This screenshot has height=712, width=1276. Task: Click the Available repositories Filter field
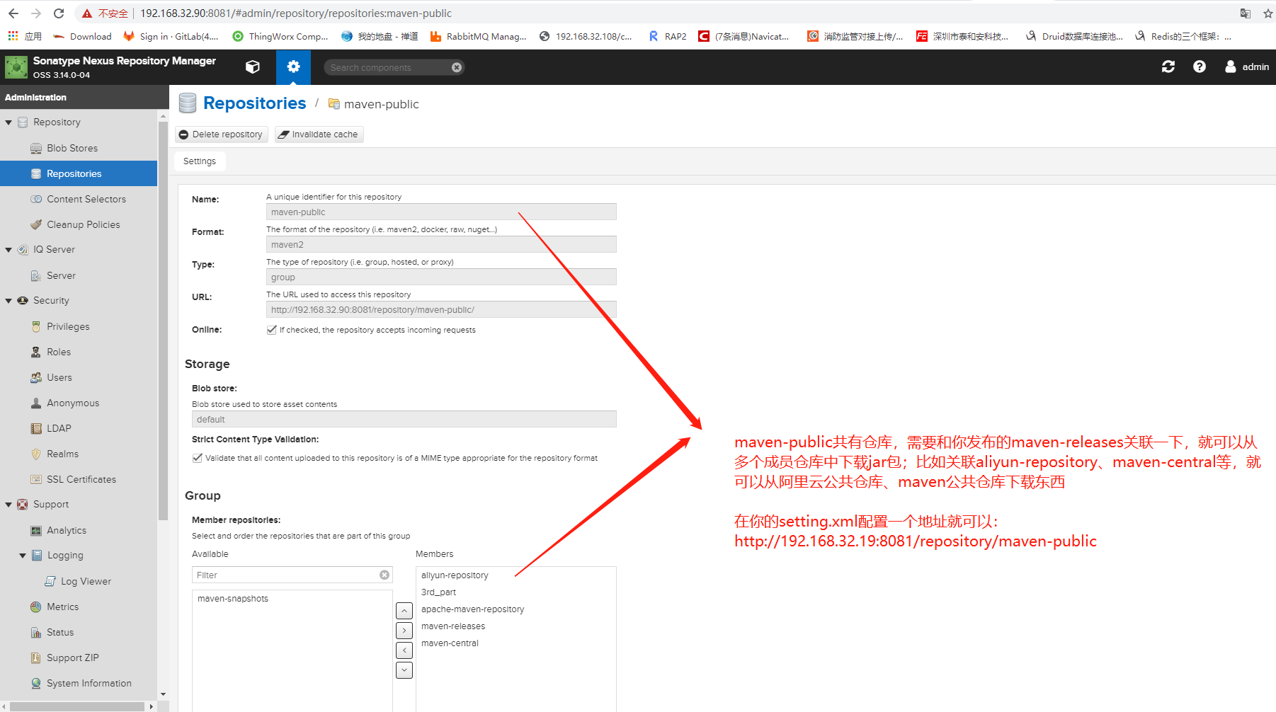pos(285,575)
